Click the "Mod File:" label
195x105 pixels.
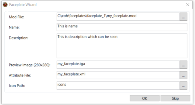tap(16, 17)
